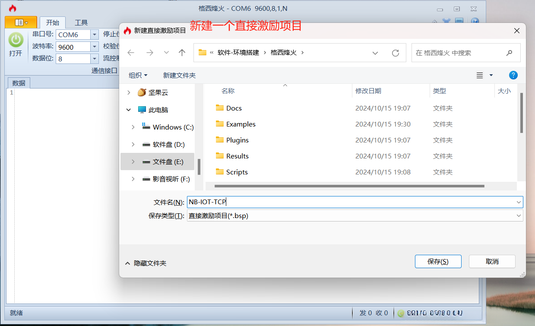Click the 发 0 收 0 status bar counter
Viewport: 535px width, 326px height.
(x=374, y=313)
